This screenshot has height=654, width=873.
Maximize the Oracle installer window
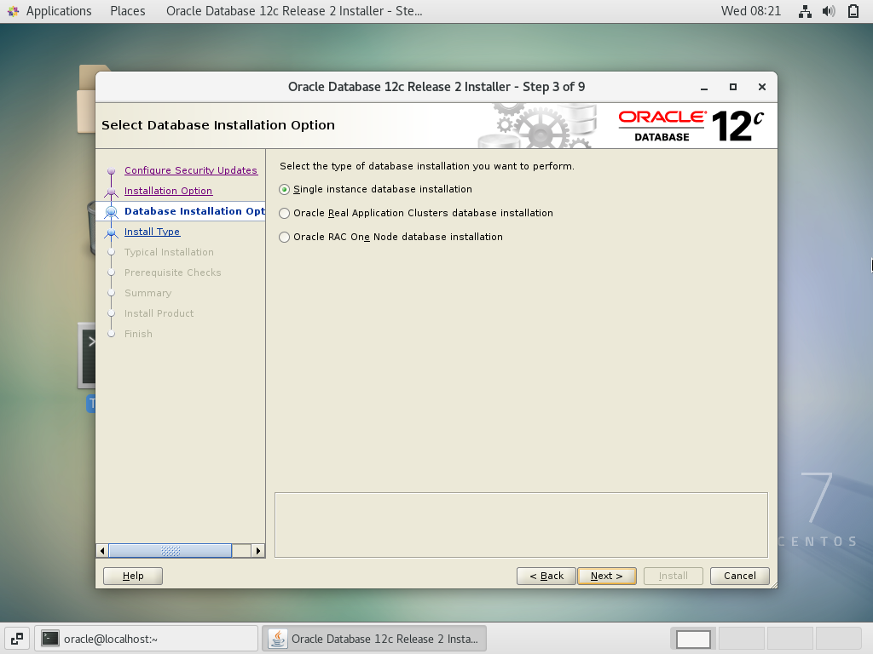(733, 88)
